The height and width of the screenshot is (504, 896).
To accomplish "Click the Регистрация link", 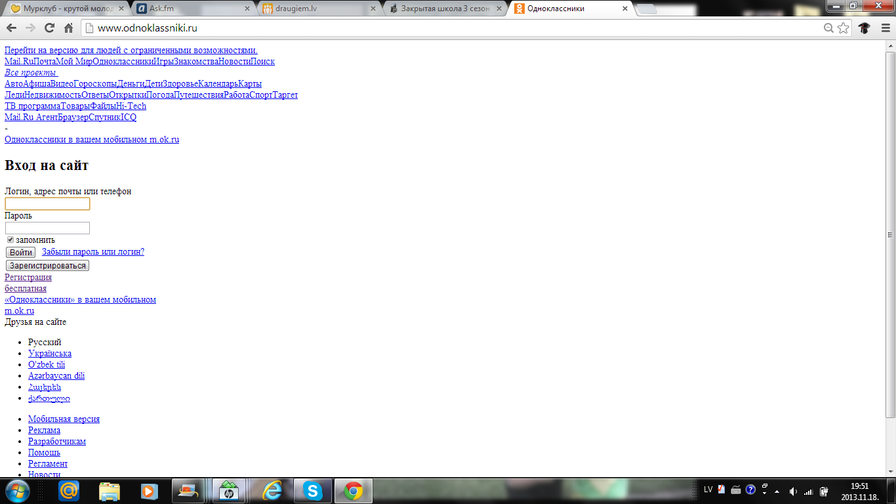I will click(28, 278).
